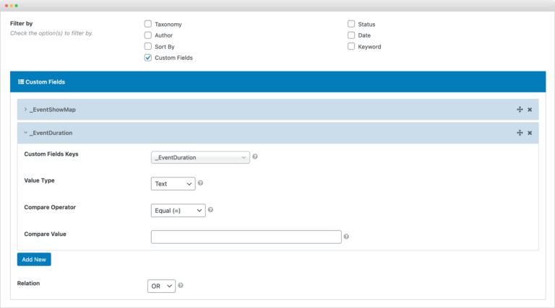
Task: Open the Compare Operator Equal dropdown
Action: tap(178, 211)
